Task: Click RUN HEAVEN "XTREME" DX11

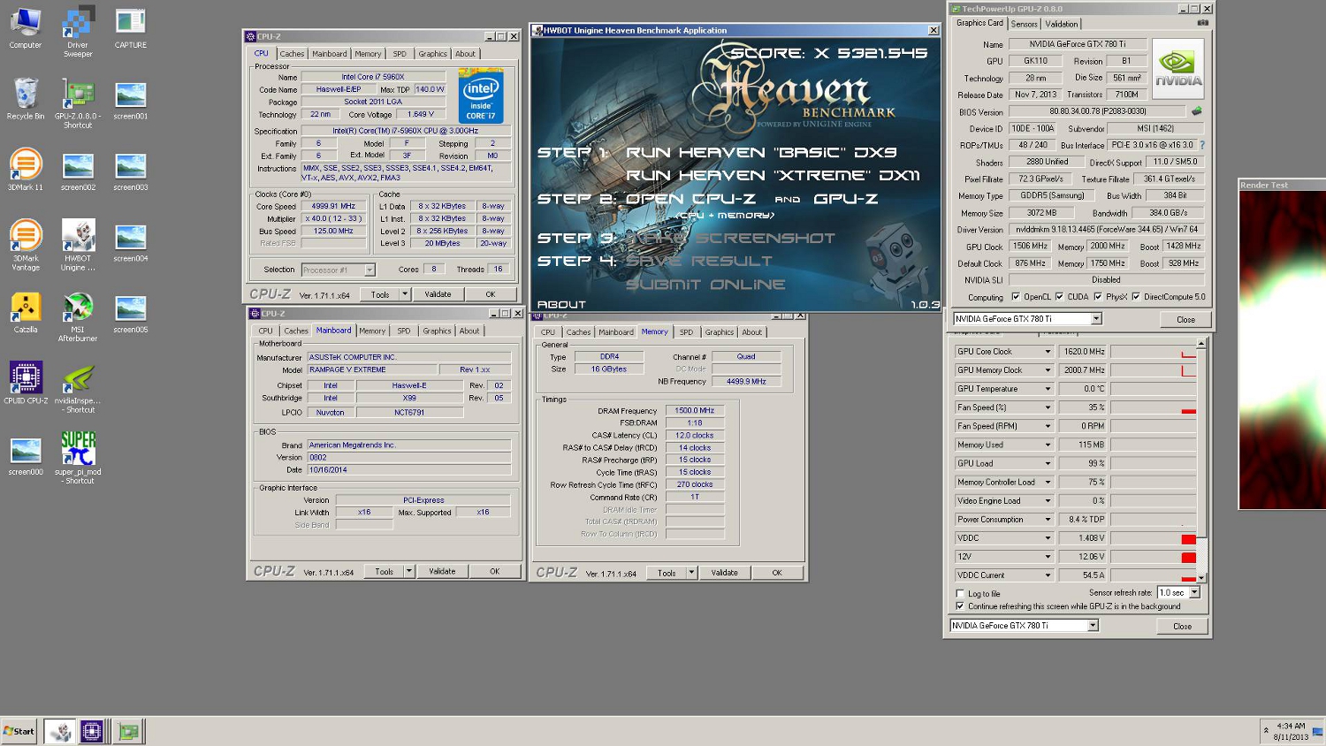Action: [773, 175]
